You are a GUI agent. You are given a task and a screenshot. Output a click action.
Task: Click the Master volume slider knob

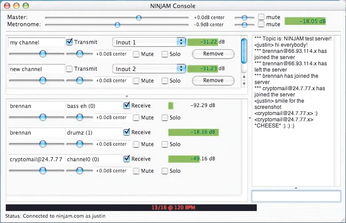[x=139, y=18]
